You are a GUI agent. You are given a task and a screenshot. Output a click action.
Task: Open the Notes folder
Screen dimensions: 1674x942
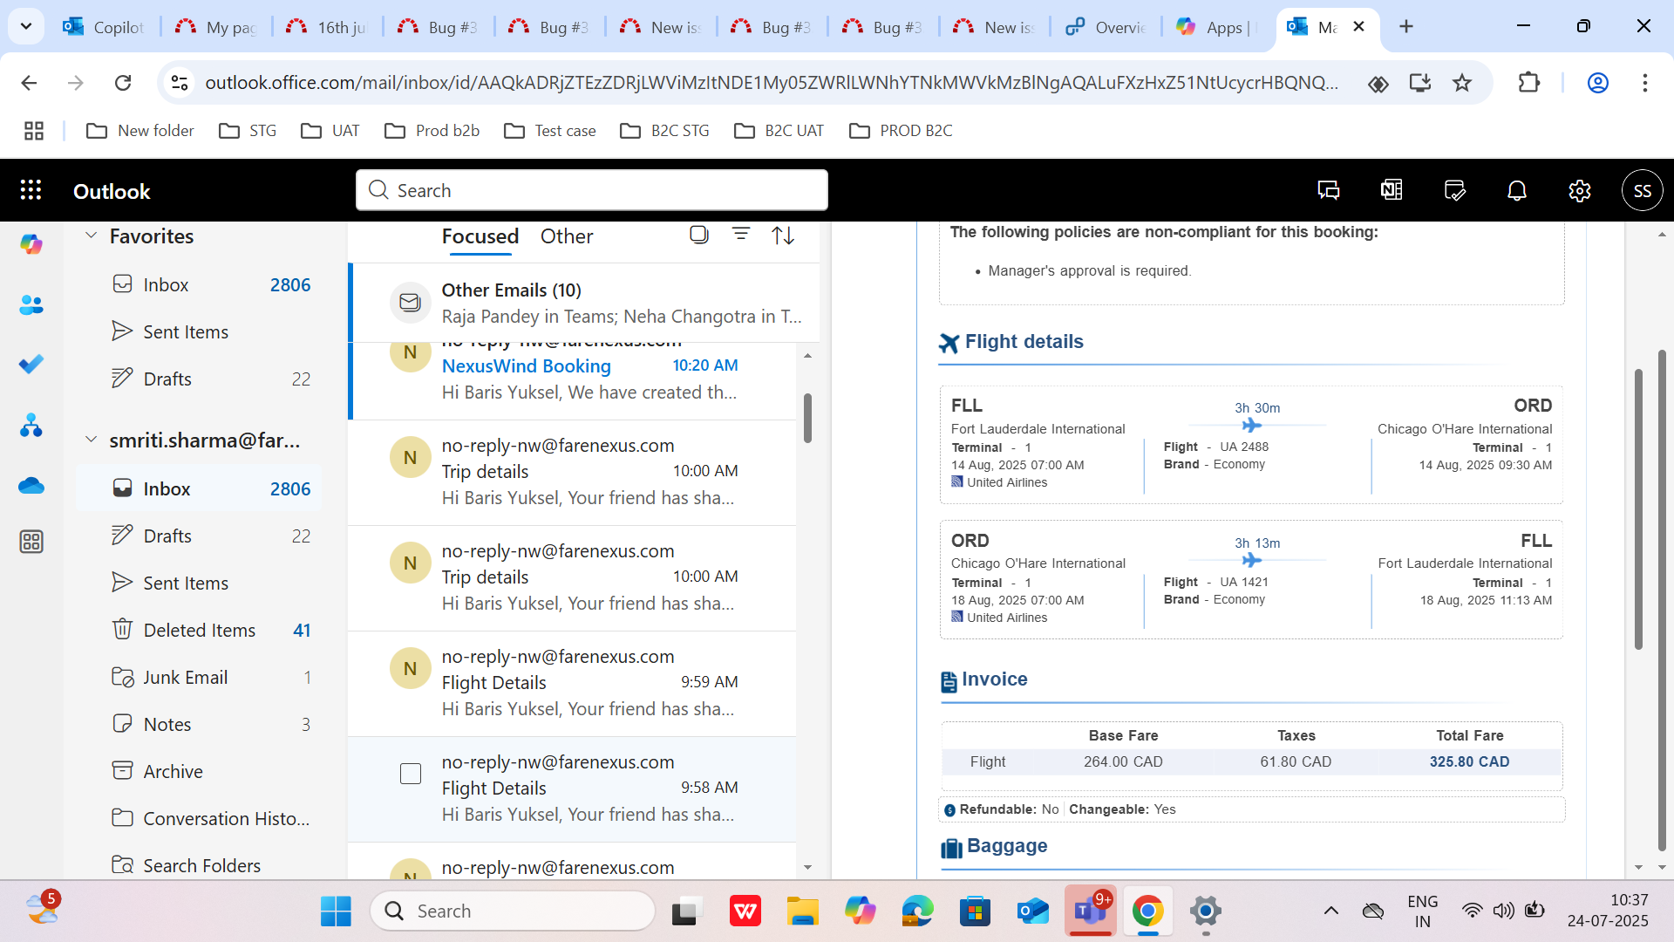click(x=199, y=725)
